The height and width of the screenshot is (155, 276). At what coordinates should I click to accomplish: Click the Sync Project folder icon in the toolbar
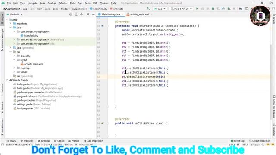click(x=241, y=9)
